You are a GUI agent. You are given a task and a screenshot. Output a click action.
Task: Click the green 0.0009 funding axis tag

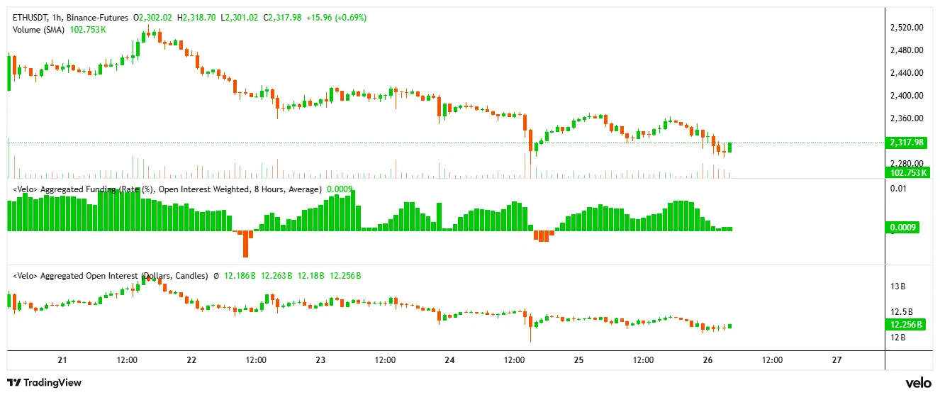(x=902, y=228)
